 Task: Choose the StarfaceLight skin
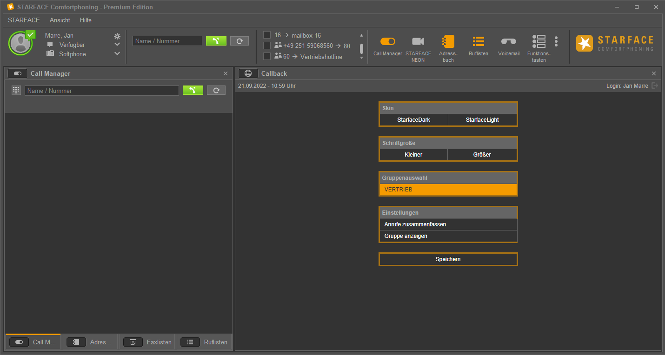coord(482,120)
